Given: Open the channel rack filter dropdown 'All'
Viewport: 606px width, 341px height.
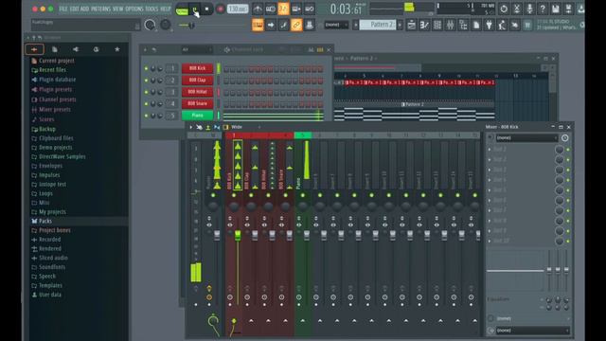Looking at the screenshot, I should 197,49.
